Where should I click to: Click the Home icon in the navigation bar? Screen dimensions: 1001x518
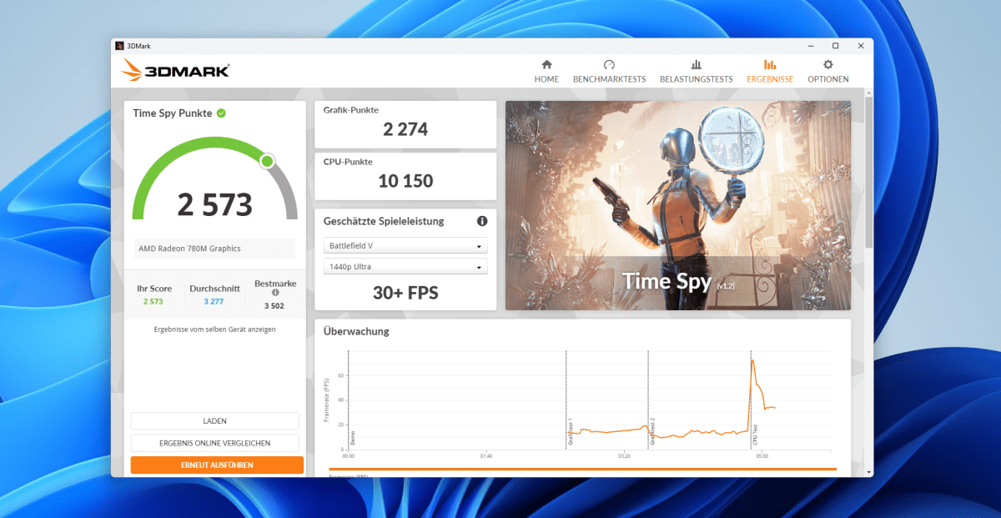[x=546, y=65]
